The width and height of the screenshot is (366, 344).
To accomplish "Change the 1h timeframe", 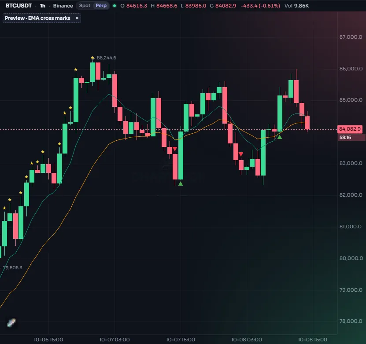I will tap(42, 6).
